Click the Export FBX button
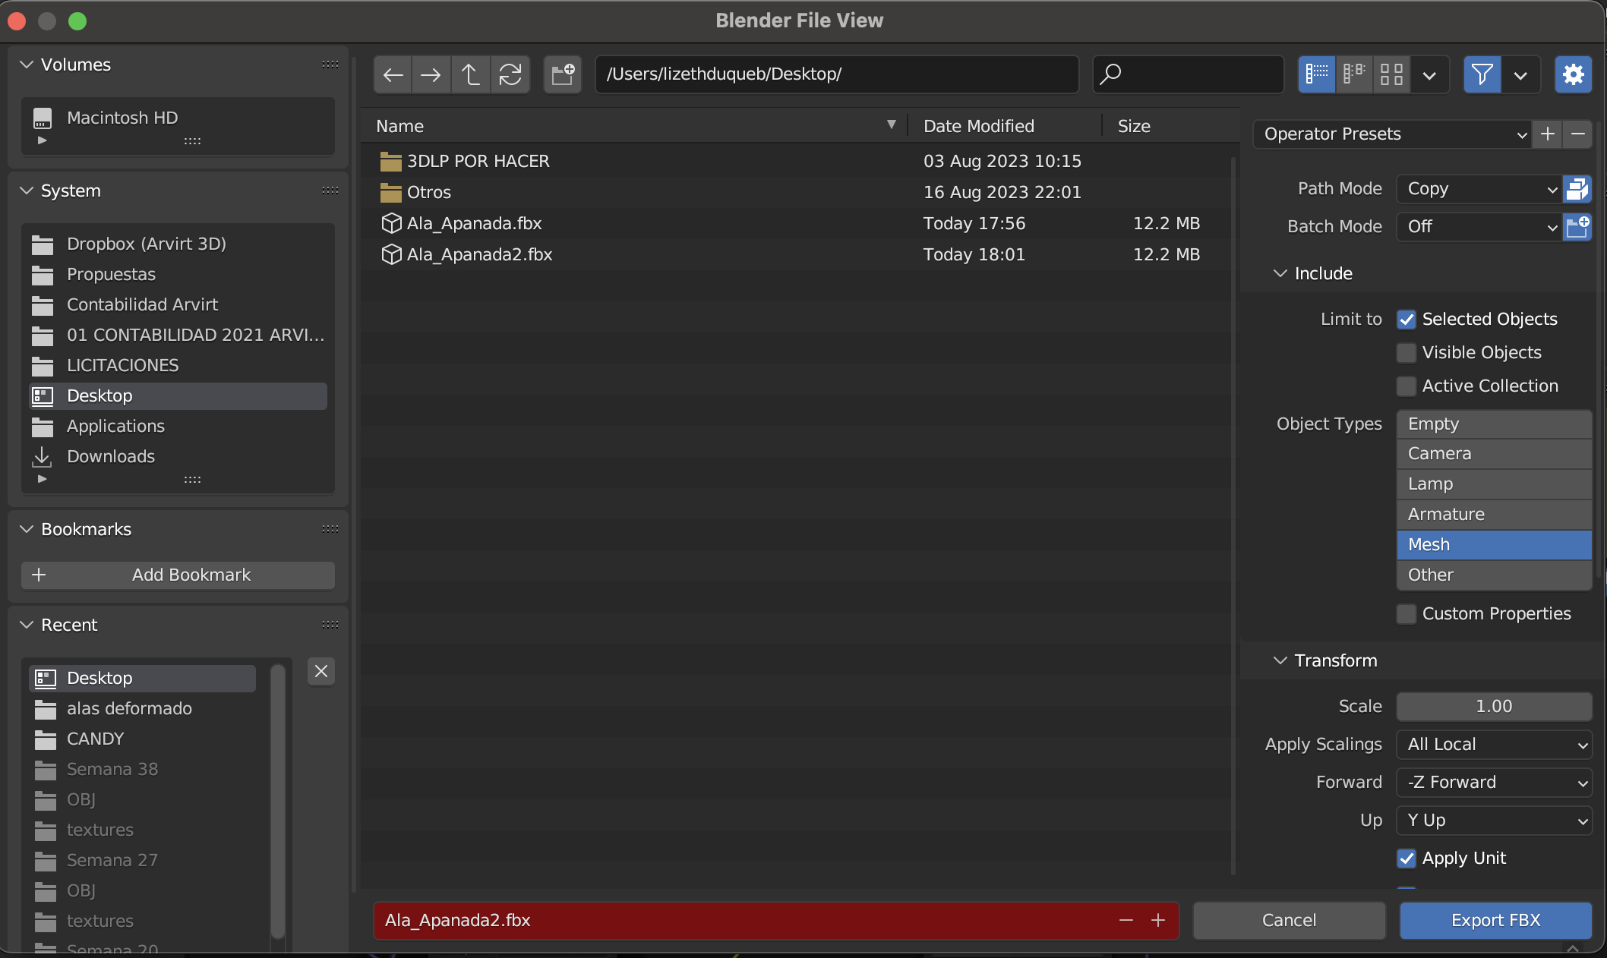Viewport: 1607px width, 958px height. click(x=1495, y=920)
